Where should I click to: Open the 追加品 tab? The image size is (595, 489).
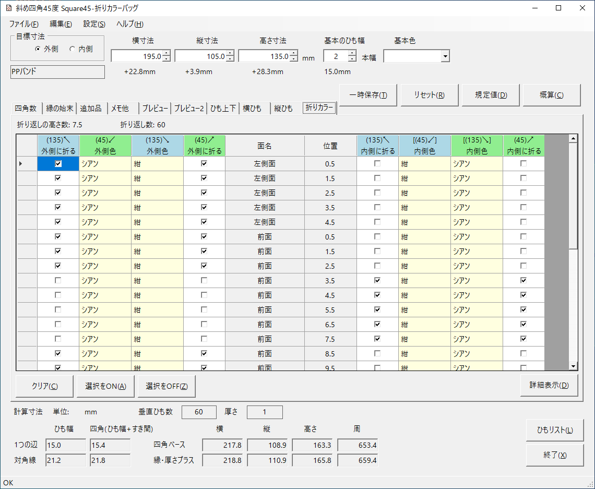91,109
